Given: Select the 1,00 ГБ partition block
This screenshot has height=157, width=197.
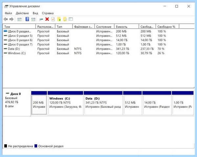Looking at the screenshot, I should click(x=183, y=103).
